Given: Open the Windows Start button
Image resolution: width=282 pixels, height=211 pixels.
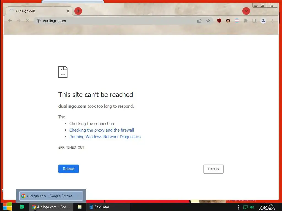Looking at the screenshot, I should tap(7, 207).
